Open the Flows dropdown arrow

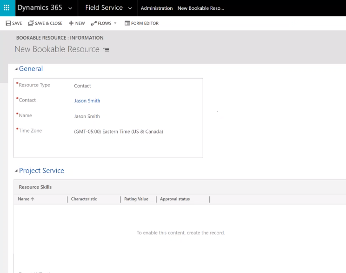point(115,23)
